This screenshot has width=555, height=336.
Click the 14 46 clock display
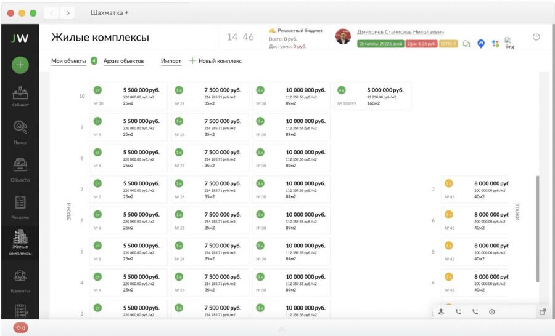[240, 37]
